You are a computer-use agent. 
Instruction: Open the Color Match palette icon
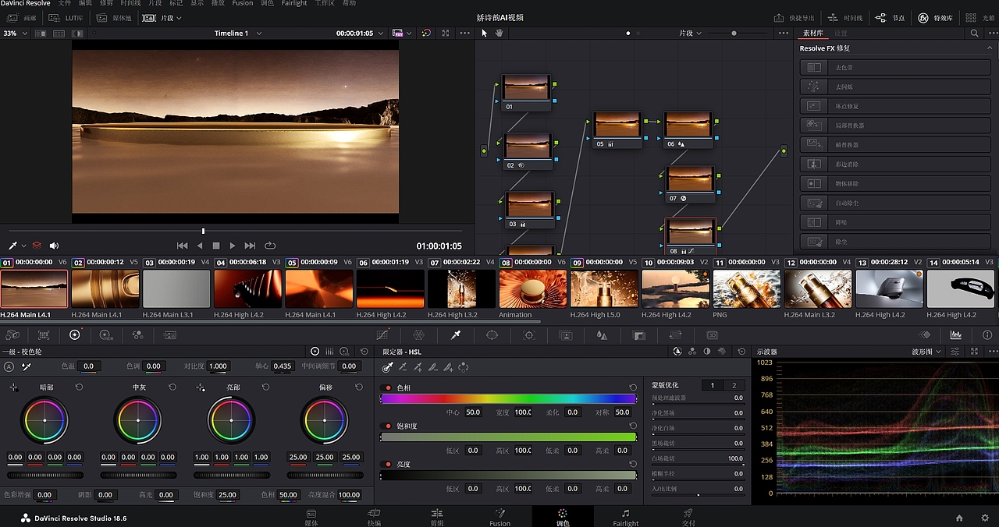(44, 334)
